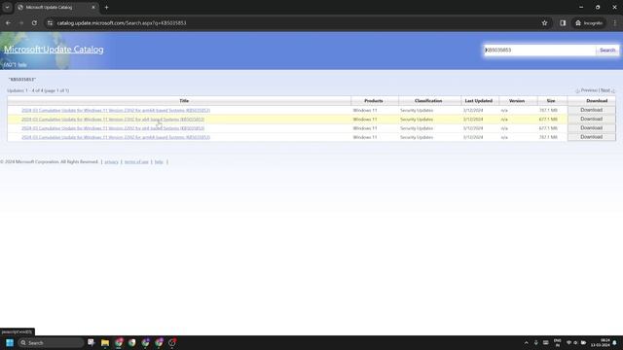Click 677.1 MB size in highlighted row
Screen dimensions: 623x350
tap(548, 120)
